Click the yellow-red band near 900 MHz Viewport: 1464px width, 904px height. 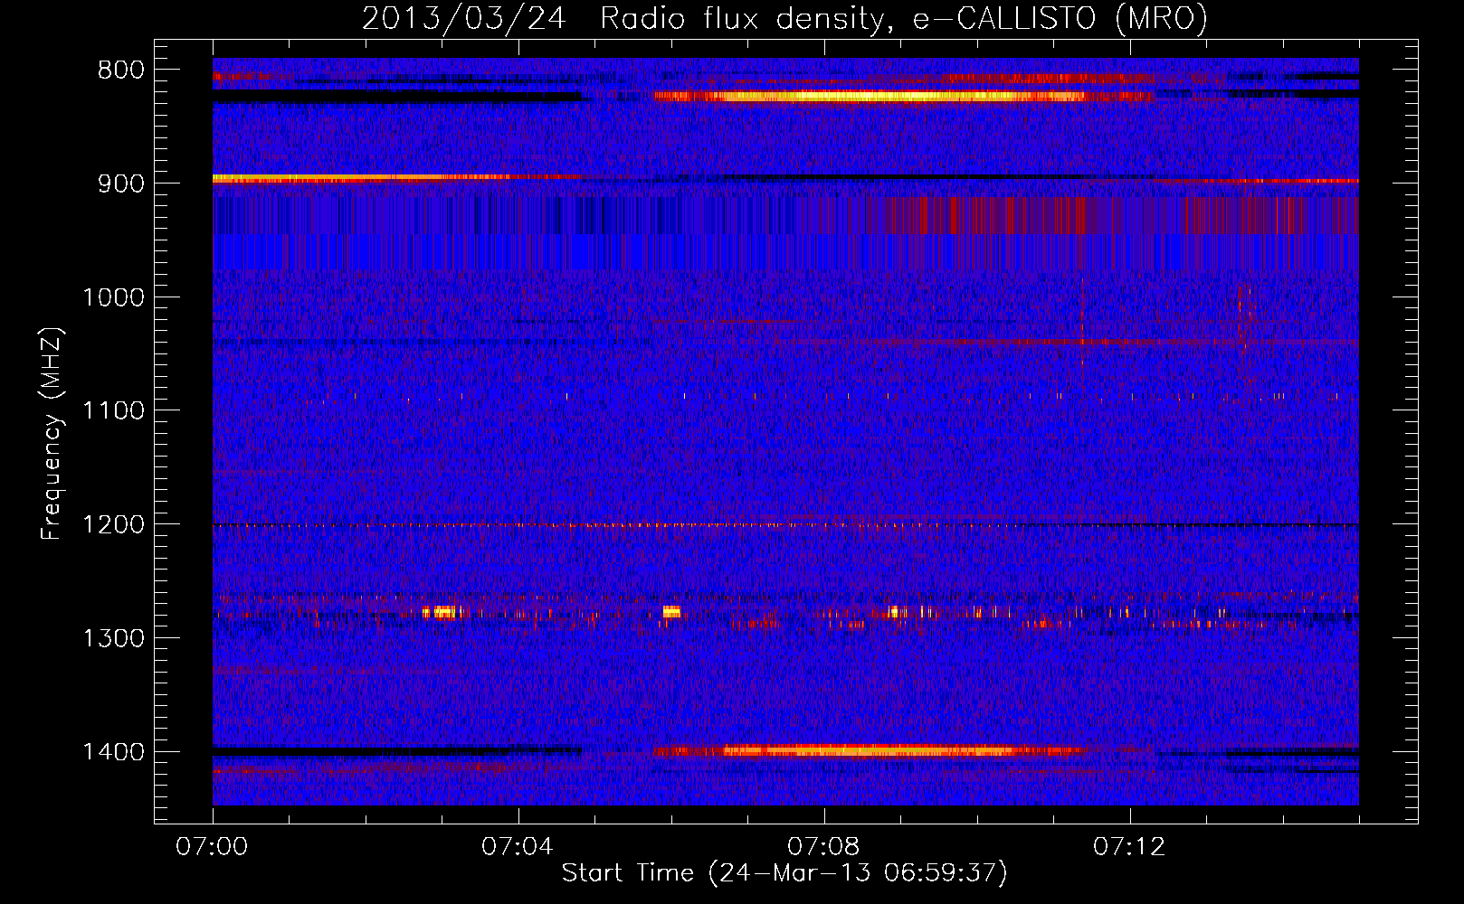(x=362, y=178)
